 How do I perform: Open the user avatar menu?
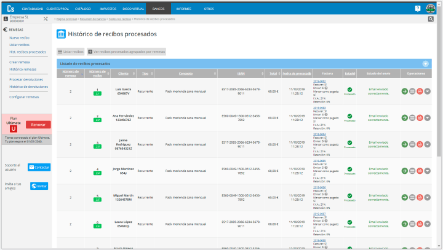[x=430, y=9]
